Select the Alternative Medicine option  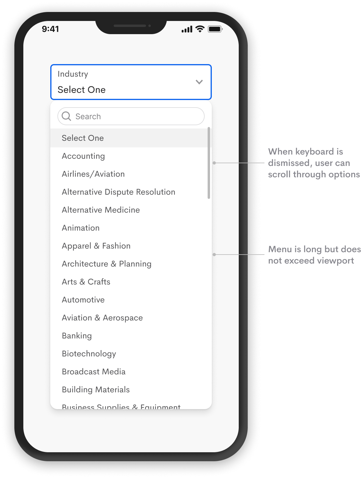point(101,210)
